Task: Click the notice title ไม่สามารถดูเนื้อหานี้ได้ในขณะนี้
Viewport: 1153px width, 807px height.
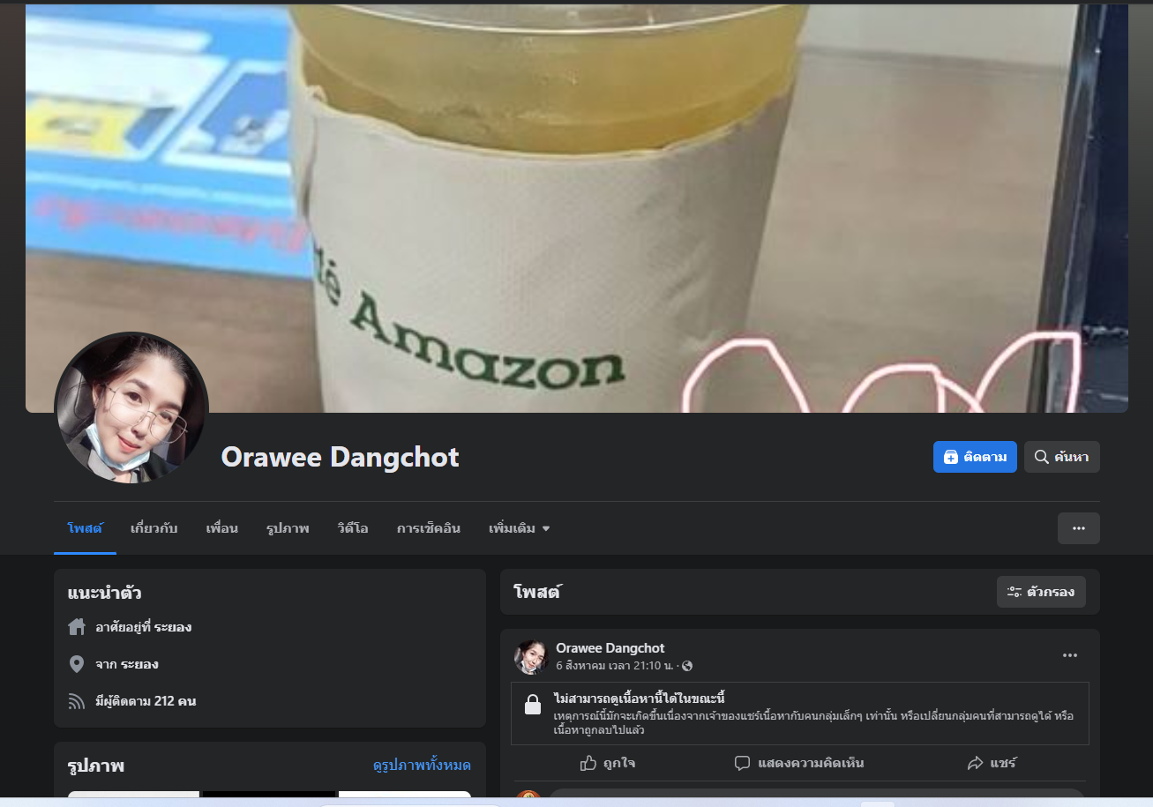Action: click(640, 699)
